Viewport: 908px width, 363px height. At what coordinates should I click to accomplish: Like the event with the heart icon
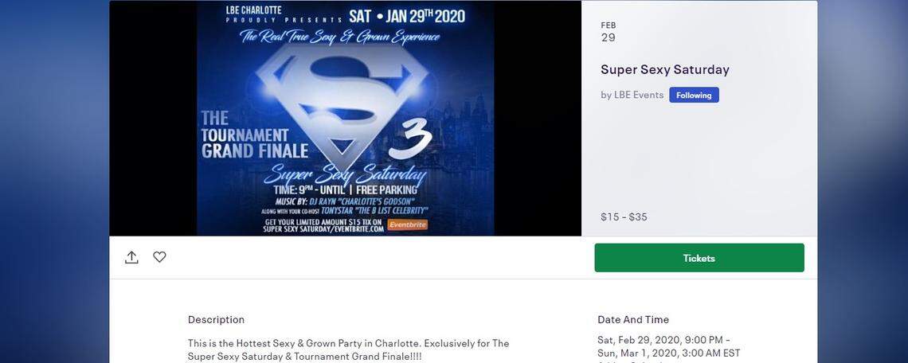click(x=159, y=257)
